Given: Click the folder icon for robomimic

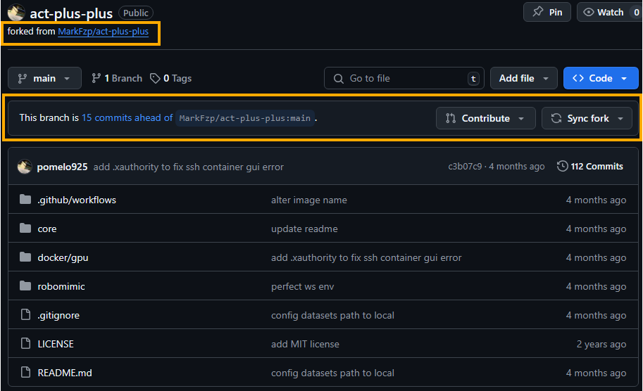Looking at the screenshot, I should click(25, 286).
